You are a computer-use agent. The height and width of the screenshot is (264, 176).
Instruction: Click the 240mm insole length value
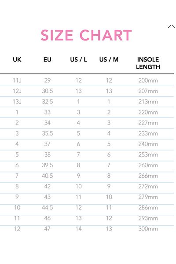click(148, 144)
